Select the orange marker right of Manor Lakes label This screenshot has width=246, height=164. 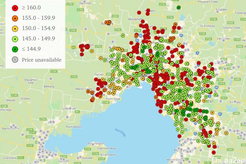(88, 92)
